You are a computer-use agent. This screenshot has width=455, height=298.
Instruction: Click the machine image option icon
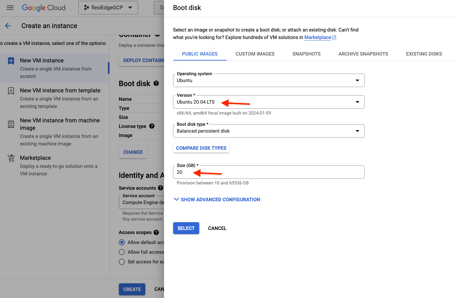11,124
